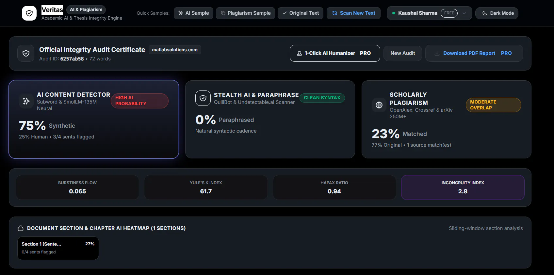Click the 'Academic AI & Thesis Integrity Engine' tagline

tap(82, 18)
